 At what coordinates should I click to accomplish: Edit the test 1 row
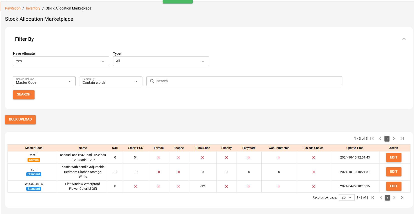point(394,157)
